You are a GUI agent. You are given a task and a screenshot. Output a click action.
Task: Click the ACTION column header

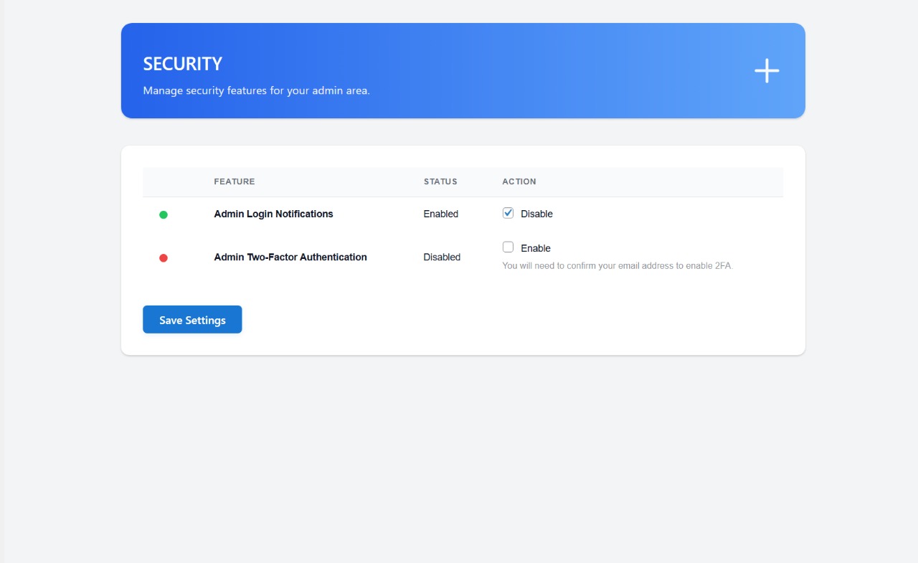[x=519, y=181]
